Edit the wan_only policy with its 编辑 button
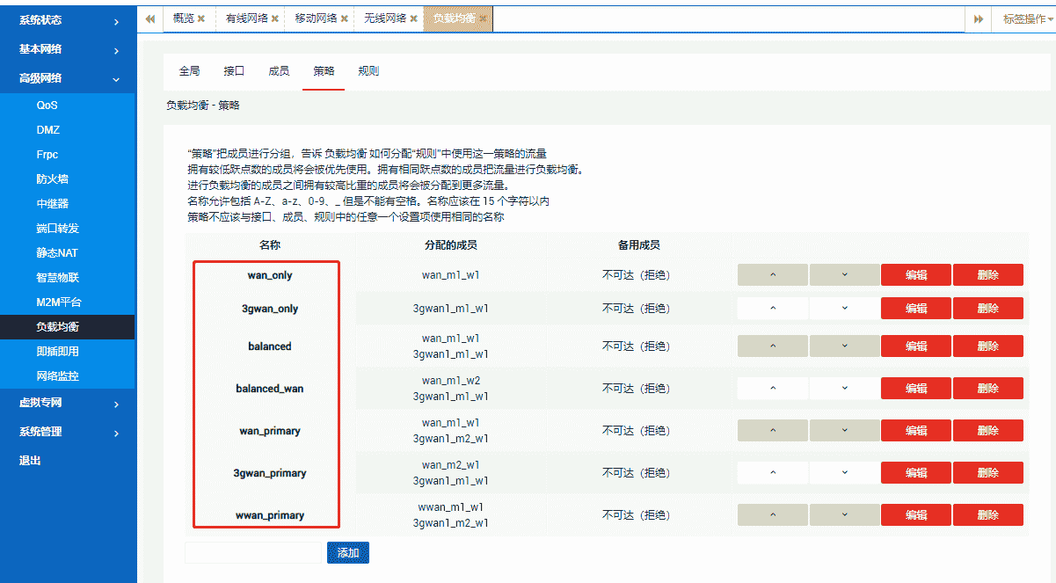Viewport: 1056px width, 583px height. click(915, 274)
